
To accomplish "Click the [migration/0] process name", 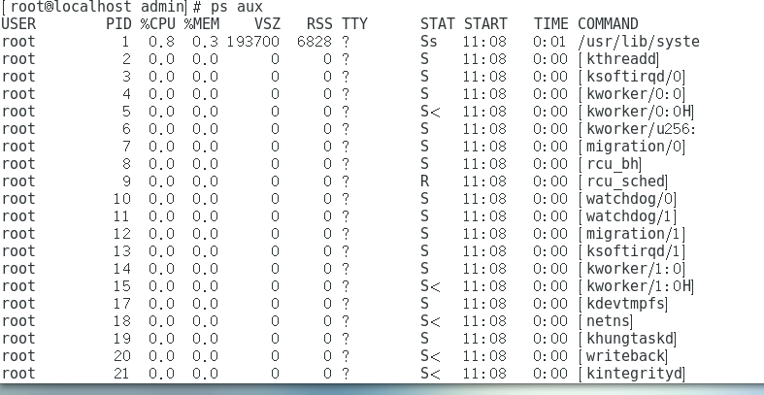I will (x=632, y=147).
